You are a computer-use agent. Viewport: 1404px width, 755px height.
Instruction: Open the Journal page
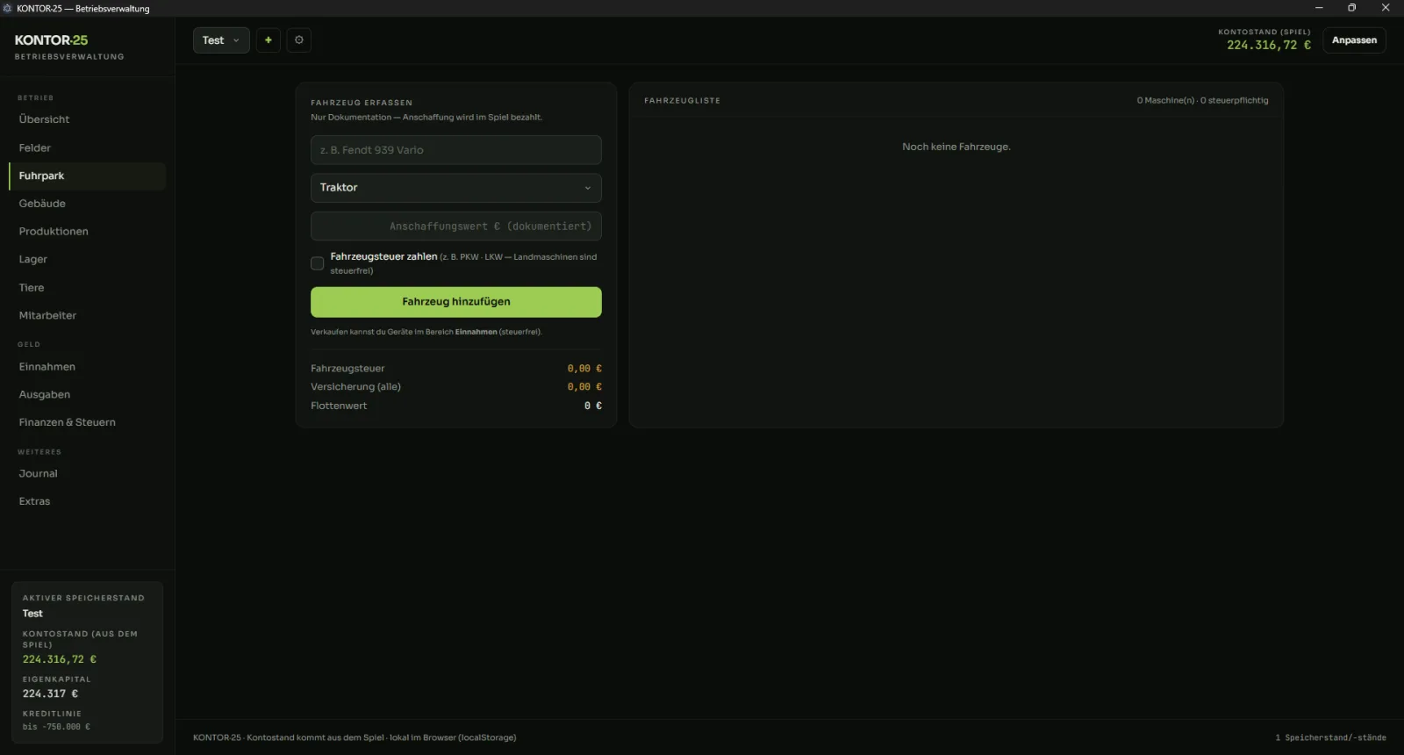pyautogui.click(x=87, y=474)
